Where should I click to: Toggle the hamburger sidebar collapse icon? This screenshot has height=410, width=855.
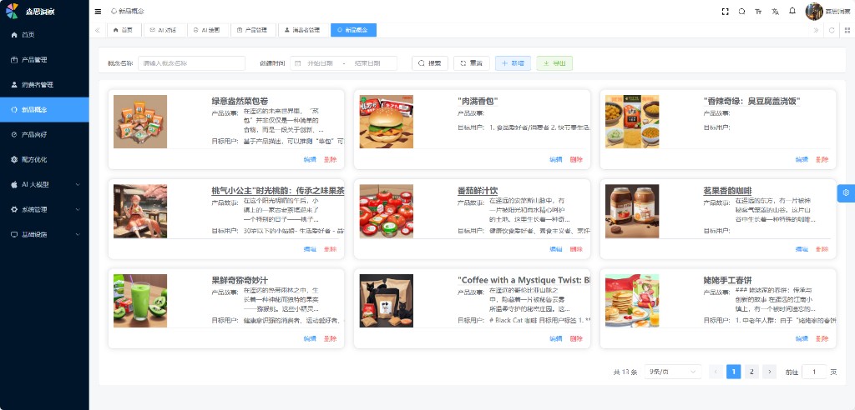pyautogui.click(x=98, y=12)
